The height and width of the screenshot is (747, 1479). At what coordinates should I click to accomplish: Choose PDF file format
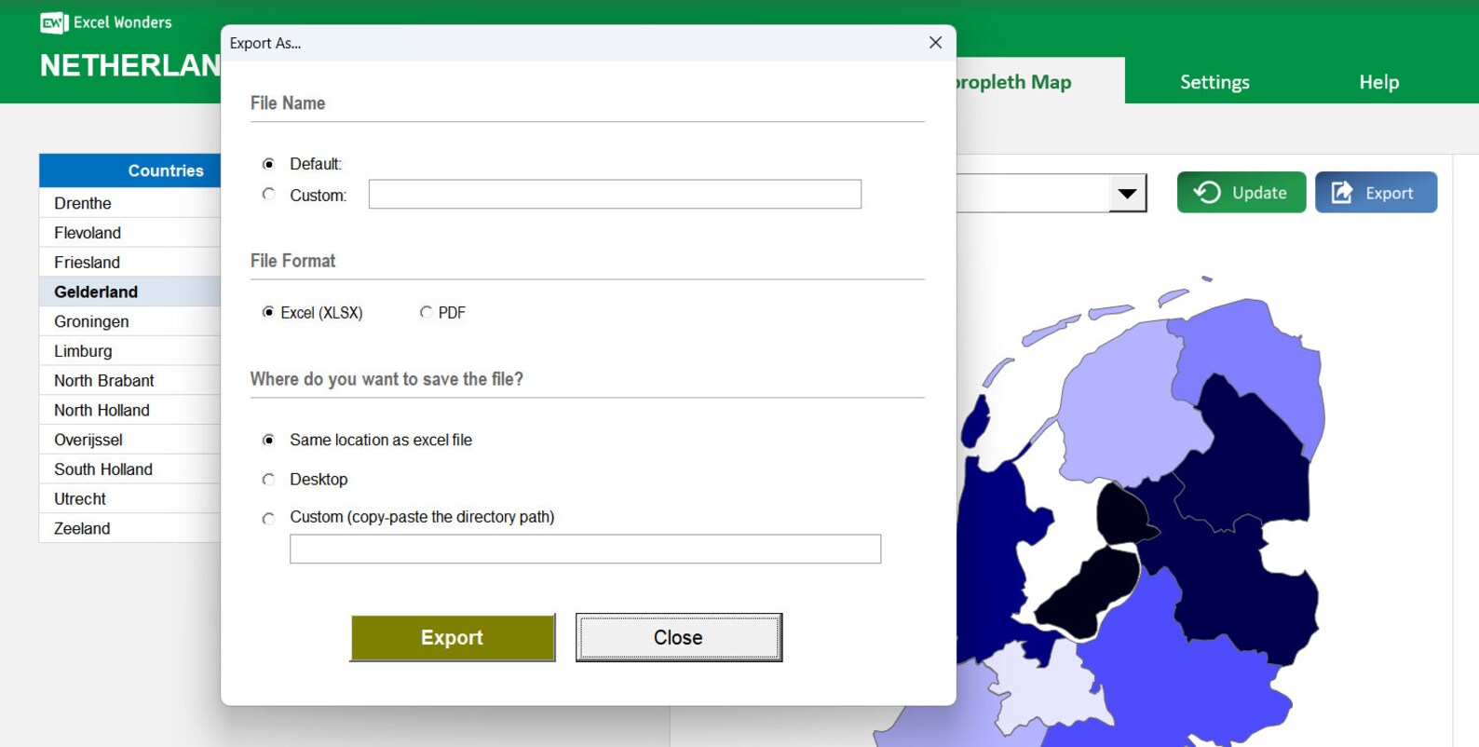click(x=427, y=313)
